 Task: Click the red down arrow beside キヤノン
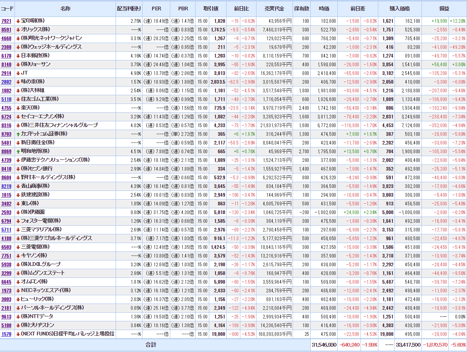click(18, 256)
